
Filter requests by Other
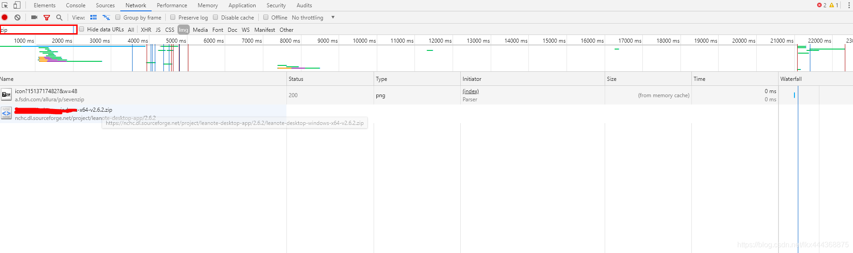click(x=286, y=30)
